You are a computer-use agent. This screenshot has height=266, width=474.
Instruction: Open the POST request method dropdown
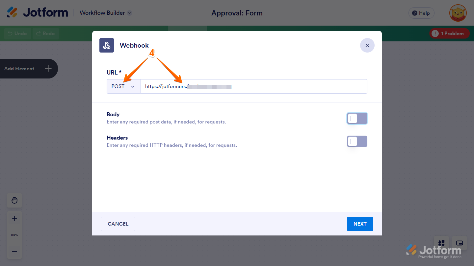123,86
